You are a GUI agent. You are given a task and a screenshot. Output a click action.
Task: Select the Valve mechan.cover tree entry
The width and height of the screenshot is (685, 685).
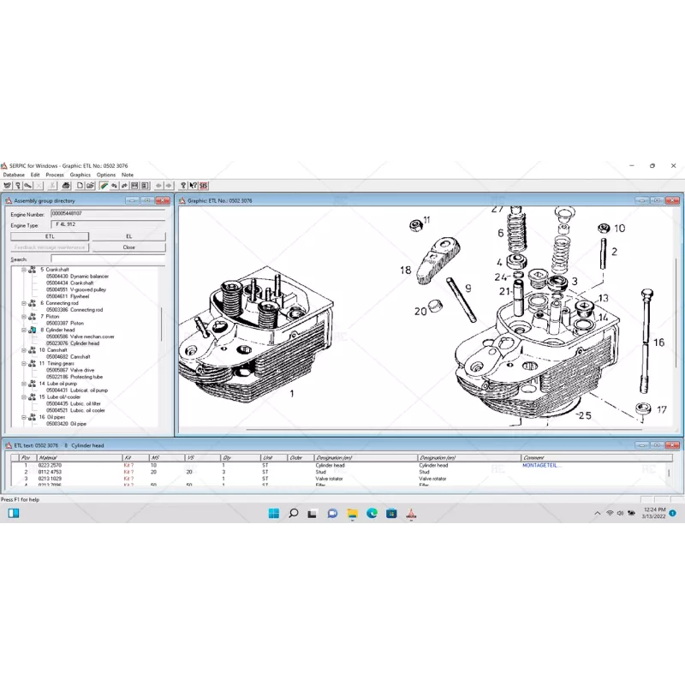[80, 337]
